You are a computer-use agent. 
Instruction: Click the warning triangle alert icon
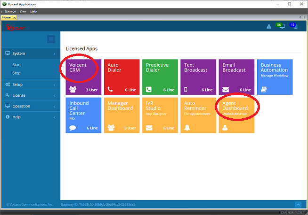[269, 26]
